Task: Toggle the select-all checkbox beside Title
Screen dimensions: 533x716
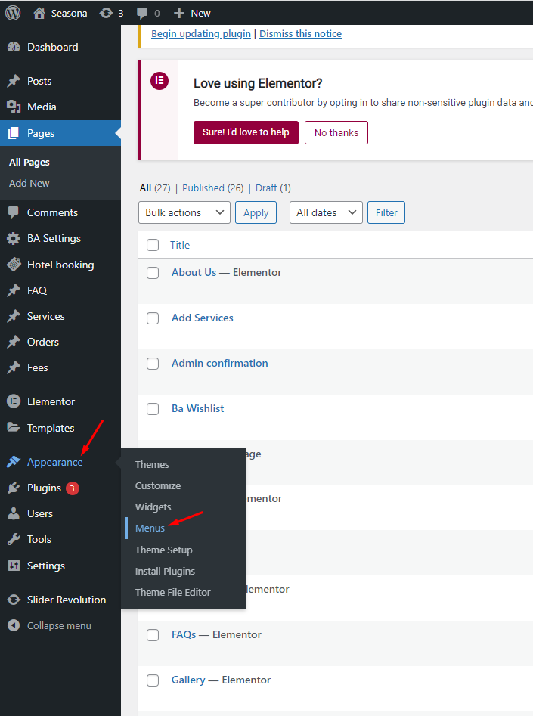Action: (x=153, y=245)
